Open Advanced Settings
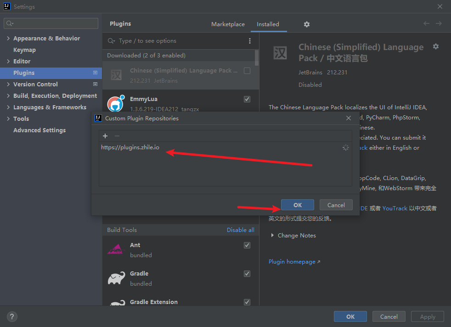 coord(39,130)
